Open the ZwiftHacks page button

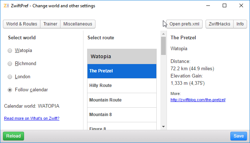point(219,24)
